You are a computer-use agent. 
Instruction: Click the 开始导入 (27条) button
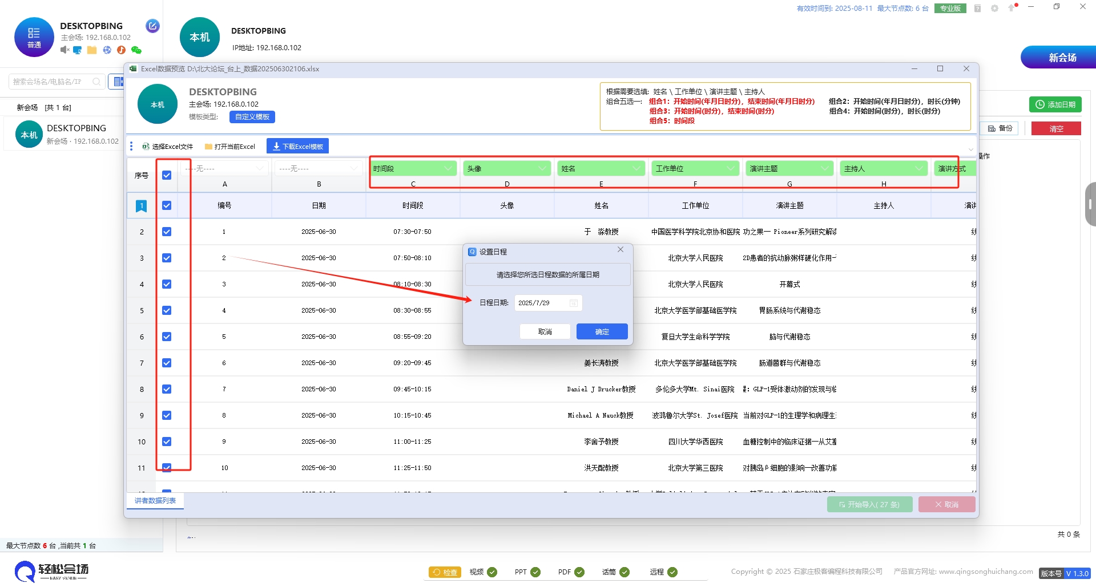869,504
